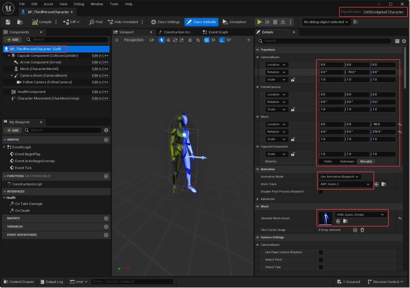Enable the Inherit Pitch checkbox
The height and width of the screenshot is (288, 410).
[x=321, y=260]
